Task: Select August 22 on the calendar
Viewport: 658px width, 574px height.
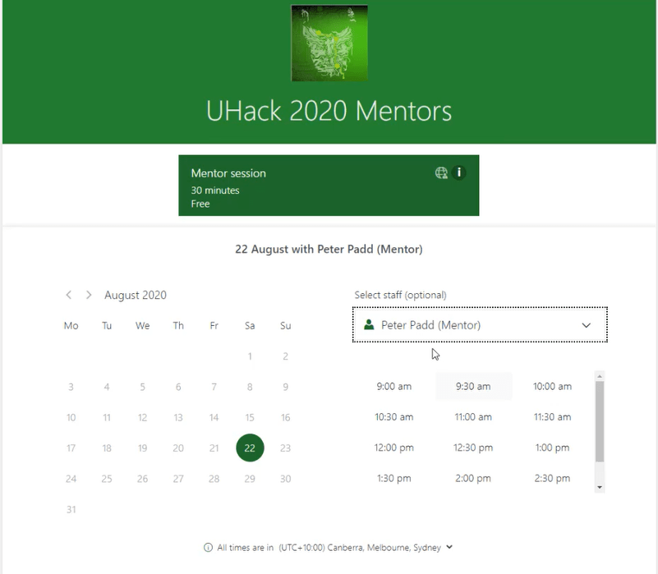Action: (250, 448)
